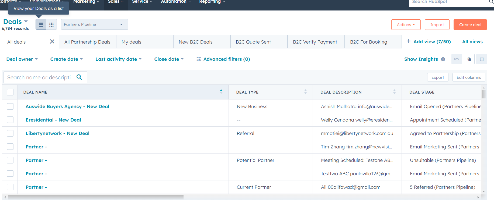Click the search magnifier in deal search
This screenshot has height=203, width=494.
coord(79,77)
